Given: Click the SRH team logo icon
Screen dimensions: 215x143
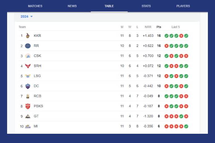Looking at the screenshot, I should coord(28,66).
